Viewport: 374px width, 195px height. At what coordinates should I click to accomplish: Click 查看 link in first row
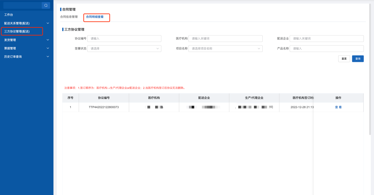(338, 107)
